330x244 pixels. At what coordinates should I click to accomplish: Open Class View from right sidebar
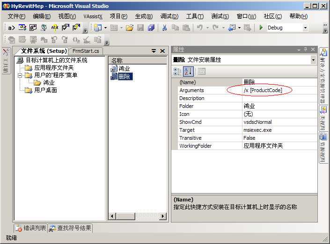coord(323,118)
